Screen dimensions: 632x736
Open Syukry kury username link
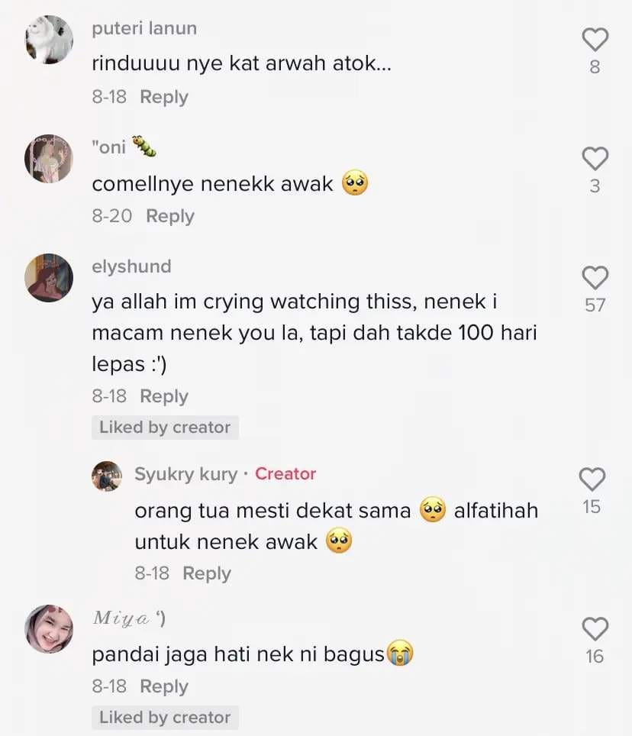(x=185, y=474)
